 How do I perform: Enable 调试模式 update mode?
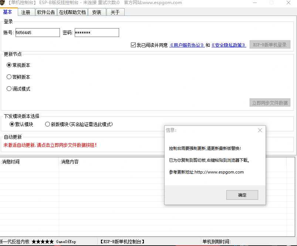pos(9,88)
